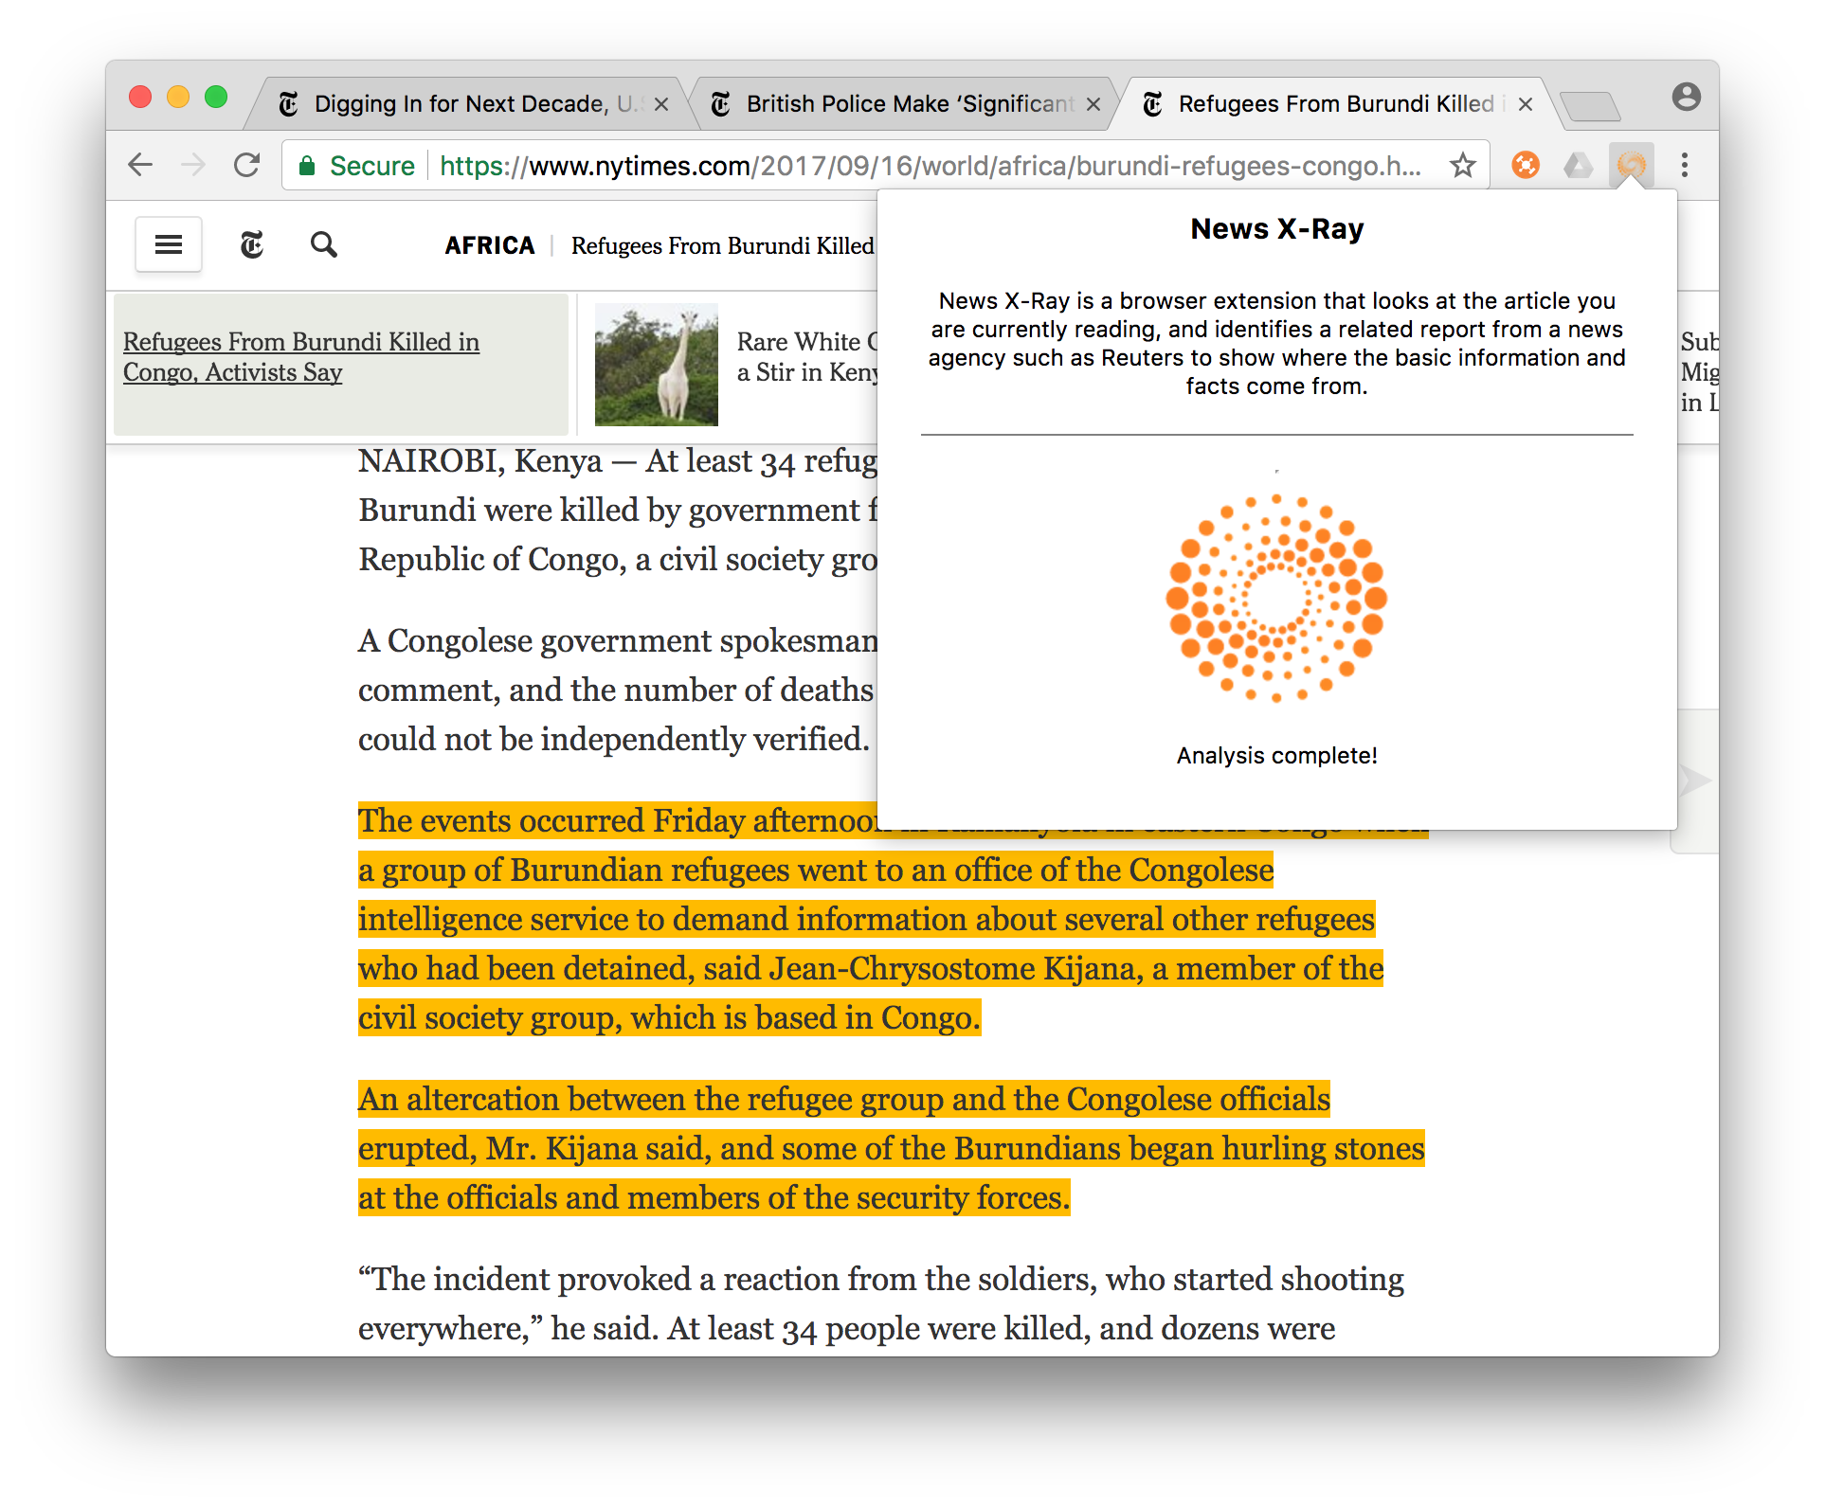Open the NYTimes search magnifier

324,244
